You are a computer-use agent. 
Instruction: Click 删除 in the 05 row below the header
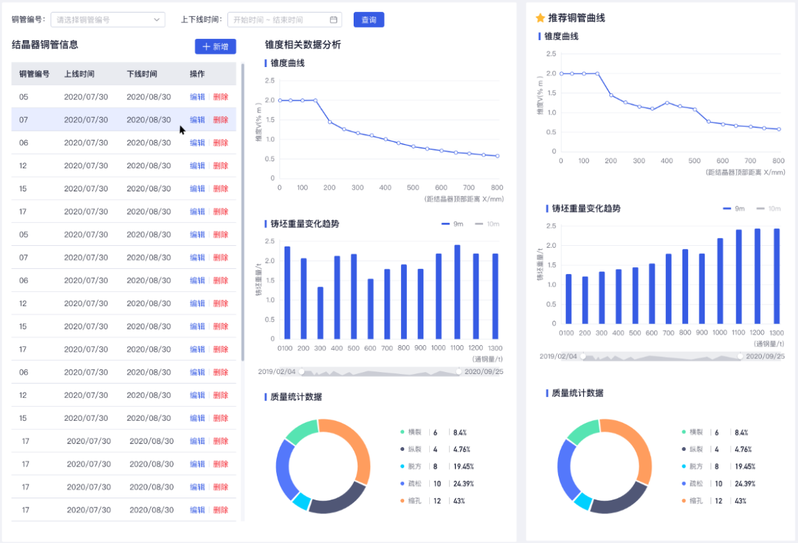coord(220,97)
